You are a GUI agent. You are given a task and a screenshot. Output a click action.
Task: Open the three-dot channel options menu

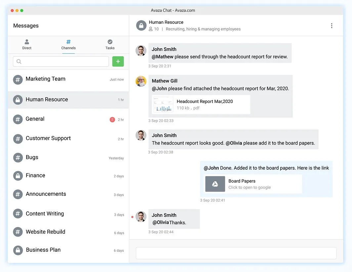tap(331, 26)
